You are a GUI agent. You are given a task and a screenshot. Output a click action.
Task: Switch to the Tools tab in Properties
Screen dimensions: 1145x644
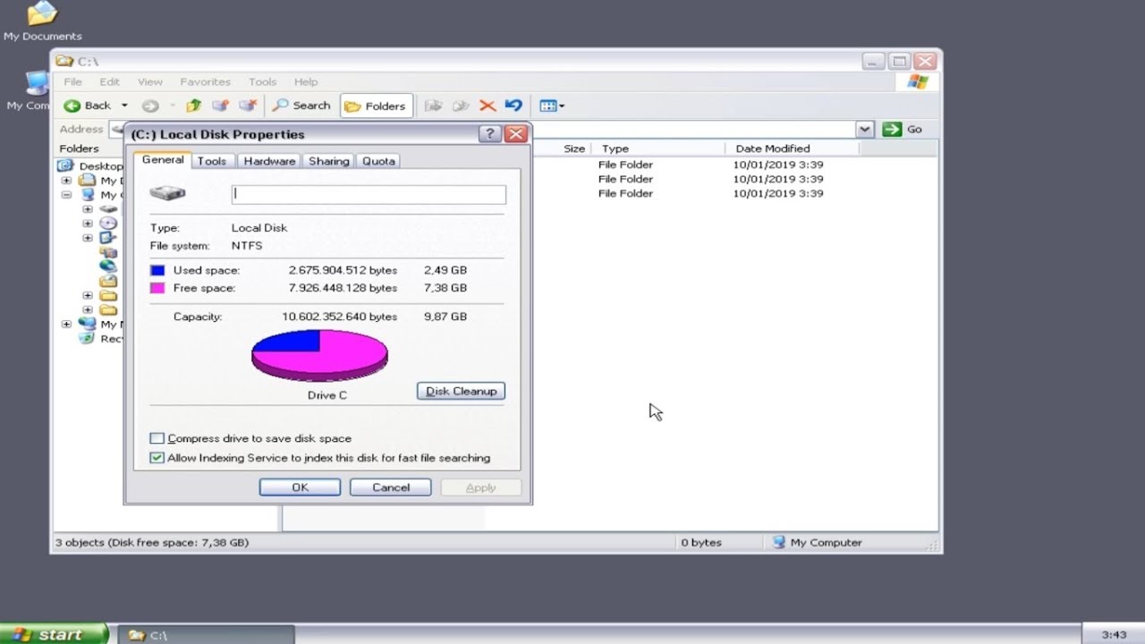pos(212,161)
